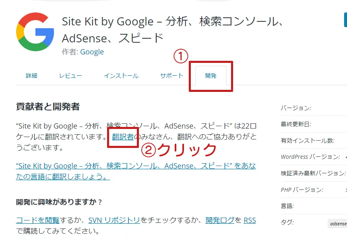The image size is (347, 241).
Task: Open the 開発ログ link
Action: click(x=219, y=220)
